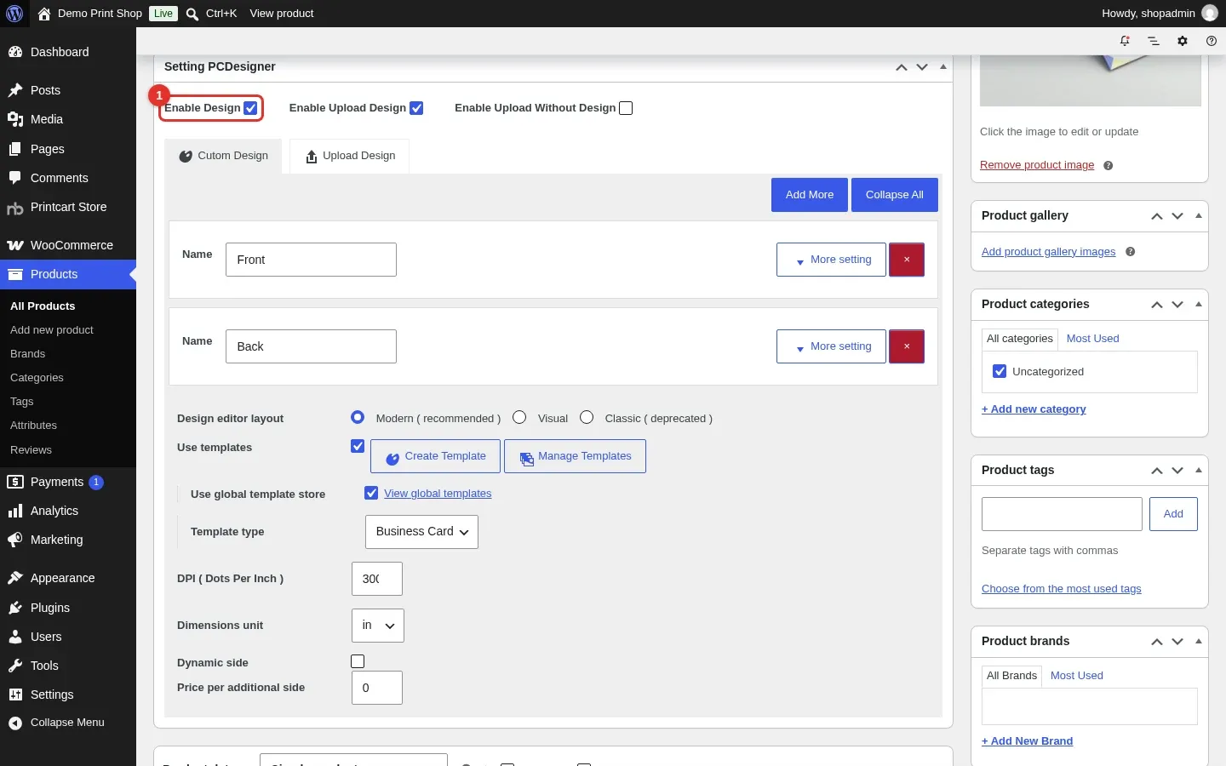Switch to Most Used tab in Product categories
The height and width of the screenshot is (766, 1226).
(x=1092, y=339)
